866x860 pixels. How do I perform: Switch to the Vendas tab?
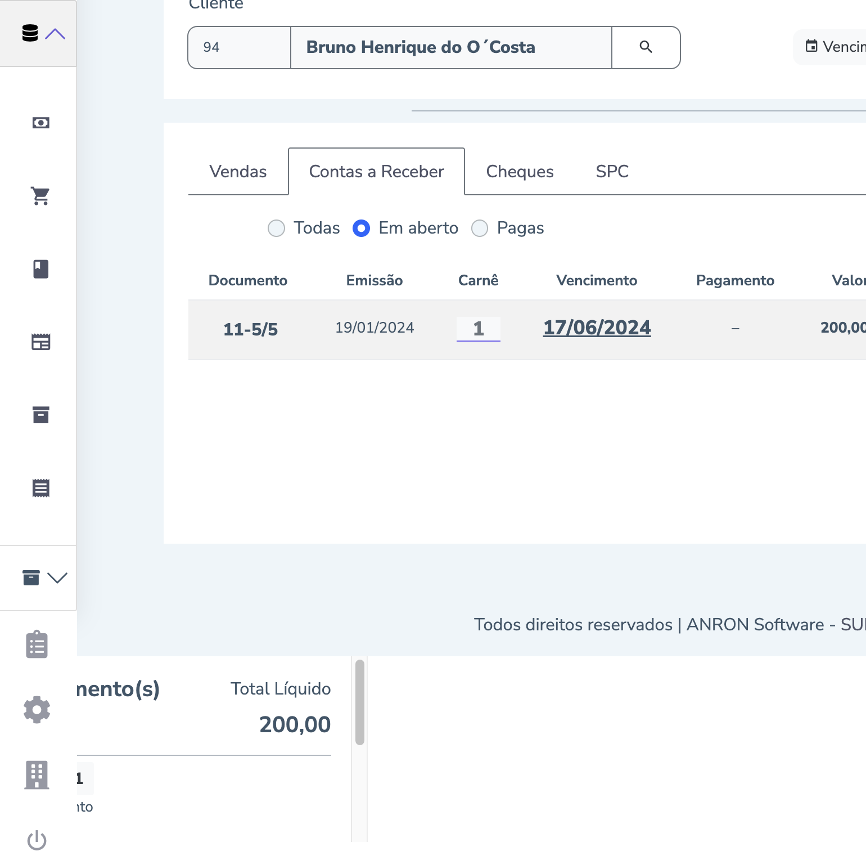point(238,172)
